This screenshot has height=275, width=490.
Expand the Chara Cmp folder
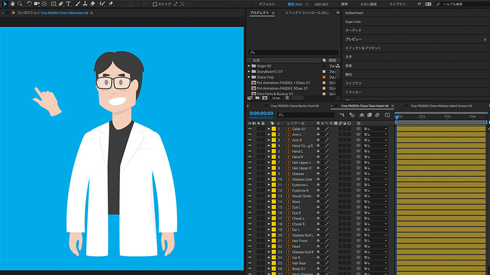click(x=249, y=77)
